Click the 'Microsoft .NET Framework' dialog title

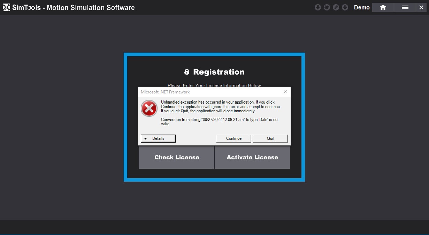[x=165, y=92]
